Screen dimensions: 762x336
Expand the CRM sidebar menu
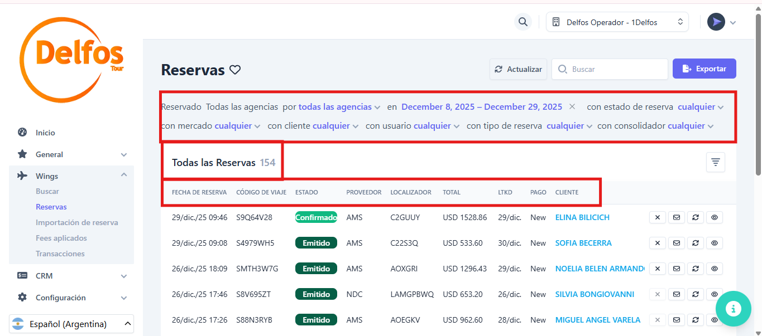71,276
